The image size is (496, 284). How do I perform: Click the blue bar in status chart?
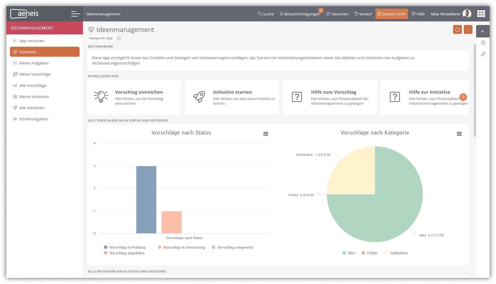point(146,200)
